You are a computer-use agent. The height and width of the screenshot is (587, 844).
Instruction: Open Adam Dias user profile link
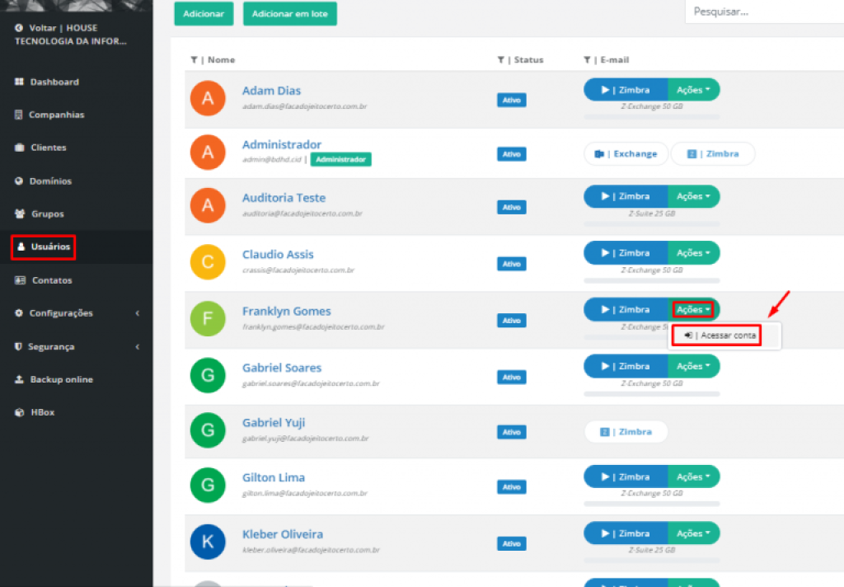click(x=271, y=91)
